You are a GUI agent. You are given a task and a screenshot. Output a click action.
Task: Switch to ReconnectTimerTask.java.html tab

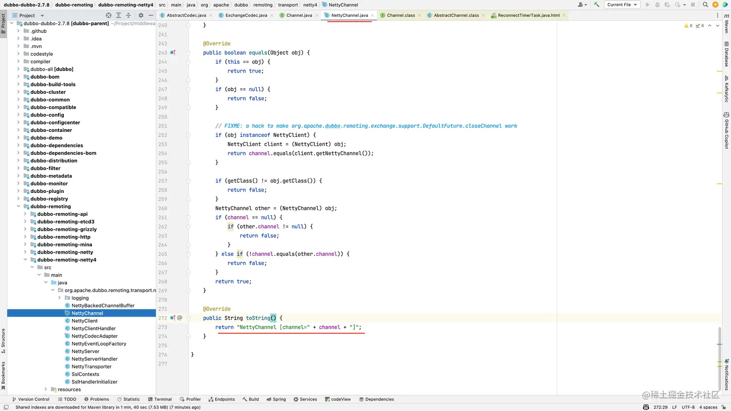(x=529, y=15)
